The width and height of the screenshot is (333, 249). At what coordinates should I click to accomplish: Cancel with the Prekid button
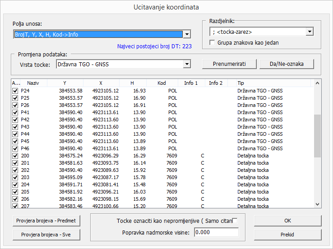(x=288, y=235)
